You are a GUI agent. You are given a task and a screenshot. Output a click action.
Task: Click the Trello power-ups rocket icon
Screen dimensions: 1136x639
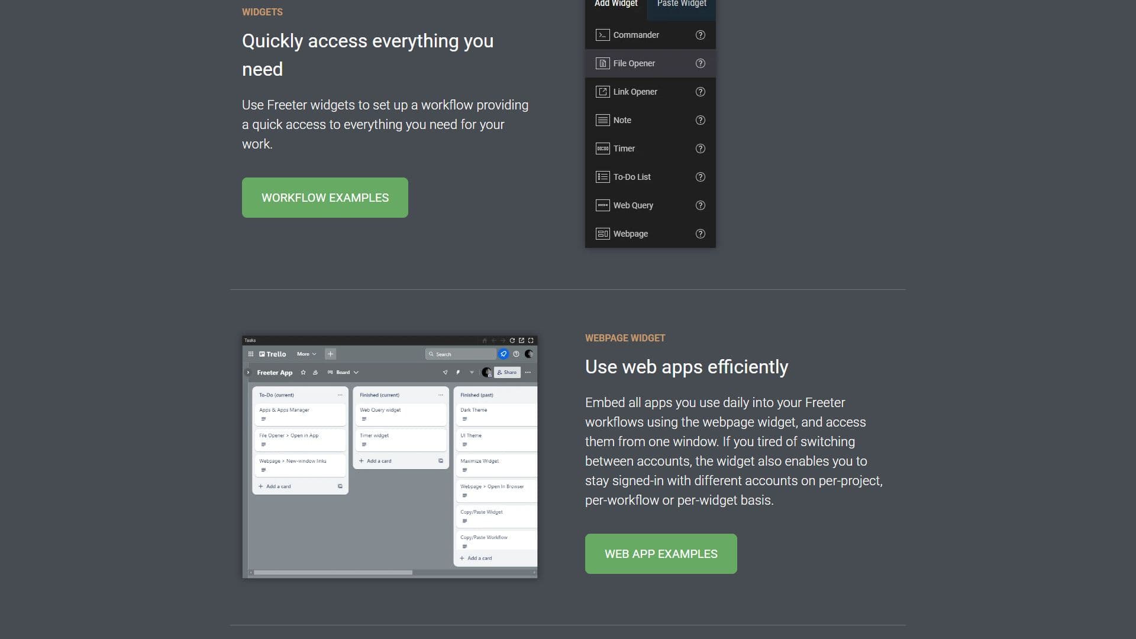click(x=446, y=372)
